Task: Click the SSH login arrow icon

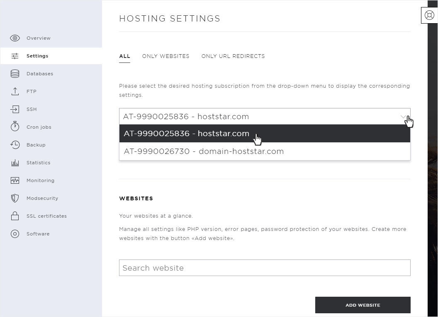Action: click(15, 109)
